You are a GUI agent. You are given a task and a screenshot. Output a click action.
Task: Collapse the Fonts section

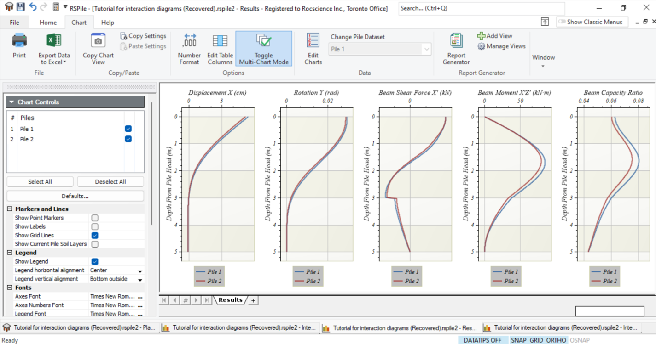click(x=10, y=288)
